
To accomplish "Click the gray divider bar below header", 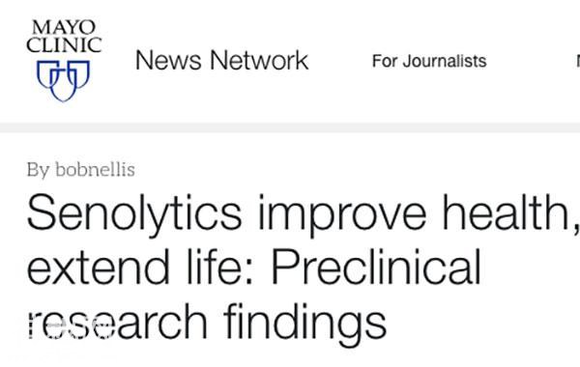I will [290, 127].
